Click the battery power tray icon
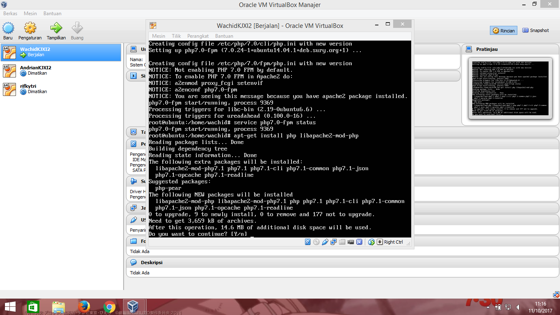 (x=499, y=307)
